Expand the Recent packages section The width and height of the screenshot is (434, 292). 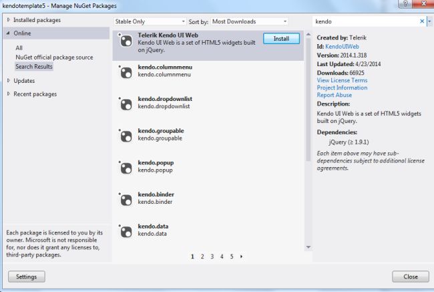tap(9, 94)
